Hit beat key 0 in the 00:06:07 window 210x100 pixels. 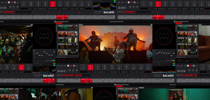tap(148, 67)
